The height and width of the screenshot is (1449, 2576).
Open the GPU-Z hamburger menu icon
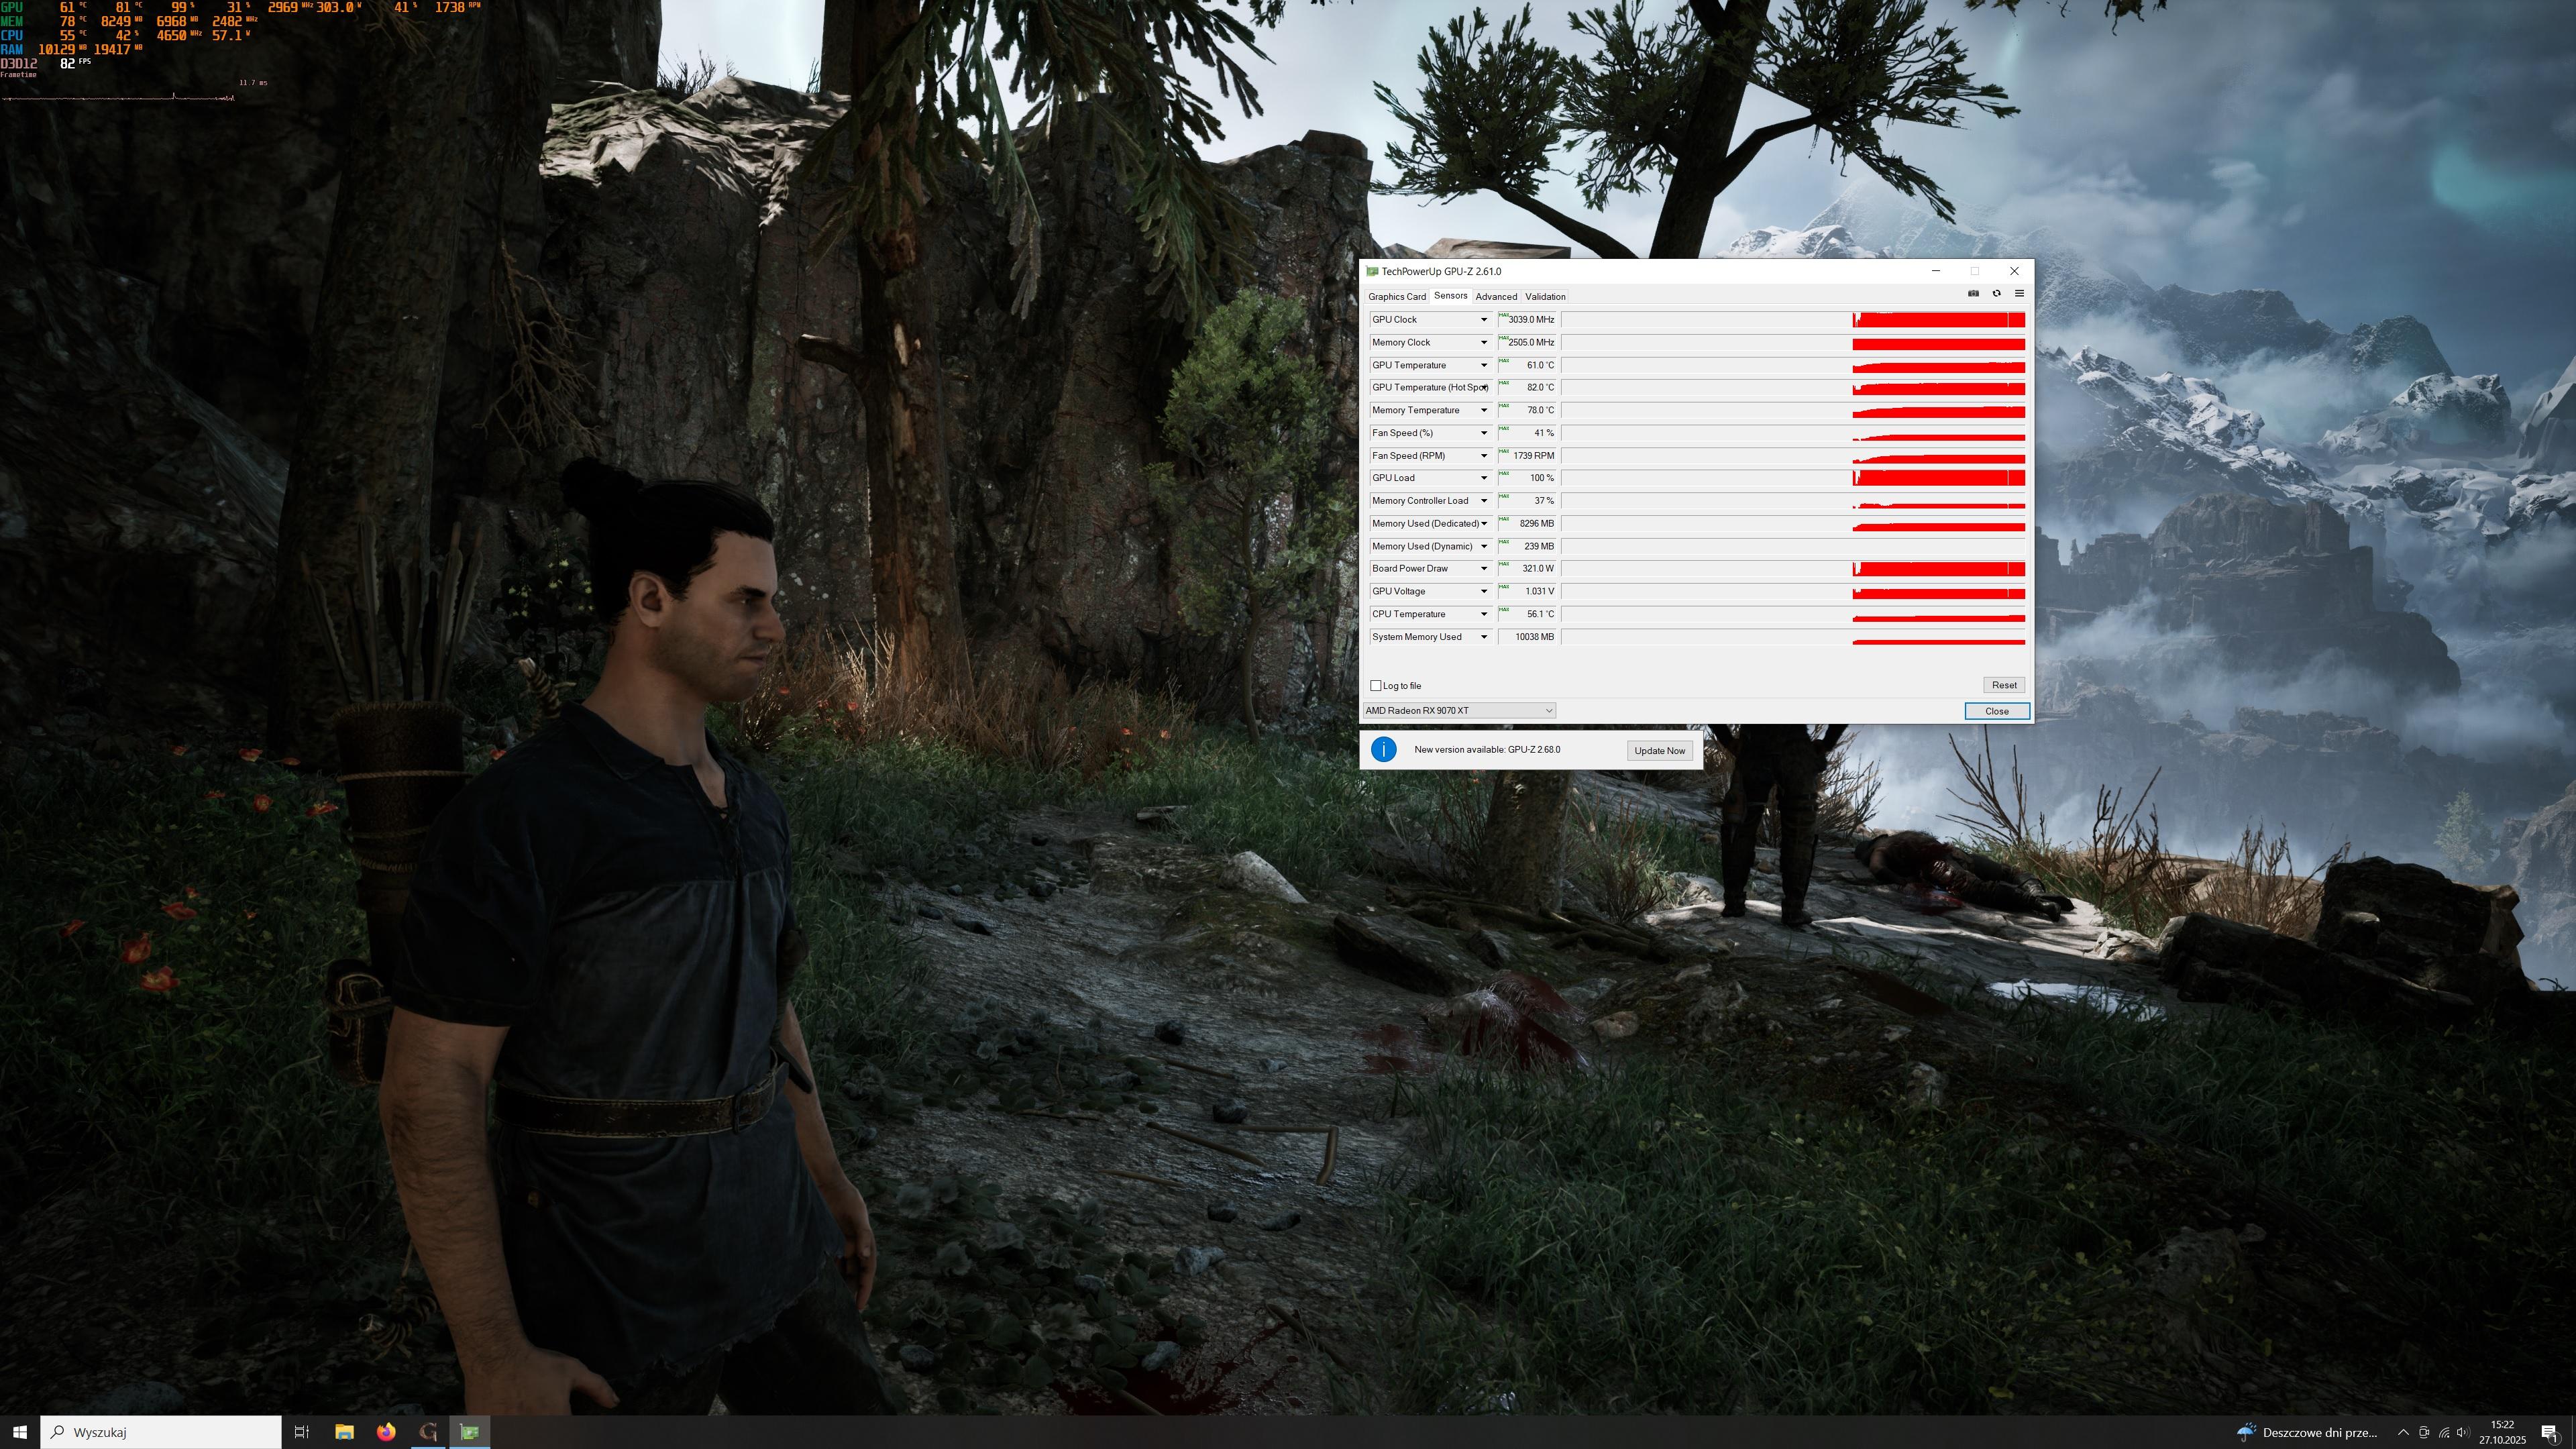click(x=2019, y=293)
